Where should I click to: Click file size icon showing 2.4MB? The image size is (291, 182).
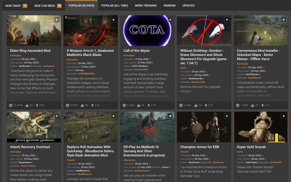point(181,105)
